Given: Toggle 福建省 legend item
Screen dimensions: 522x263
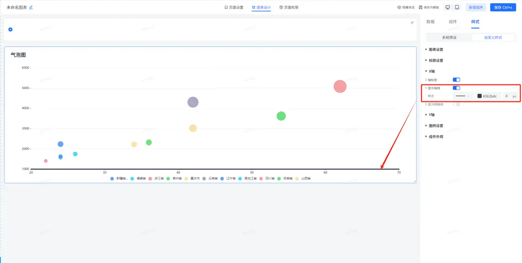Looking at the screenshot, I should pos(138,179).
